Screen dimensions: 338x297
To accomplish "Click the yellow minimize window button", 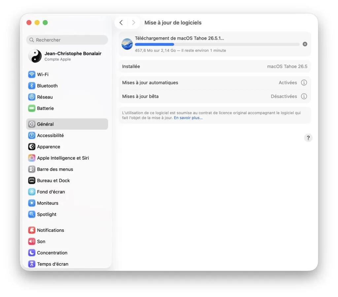I will (x=37, y=23).
